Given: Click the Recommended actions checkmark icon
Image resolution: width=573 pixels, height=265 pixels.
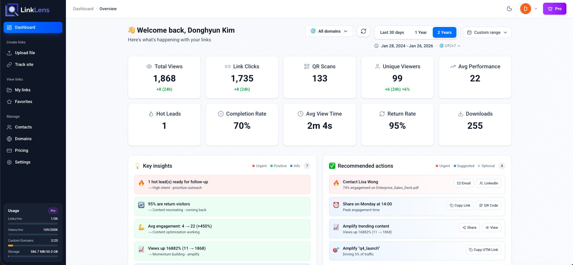Looking at the screenshot, I should tap(332, 166).
